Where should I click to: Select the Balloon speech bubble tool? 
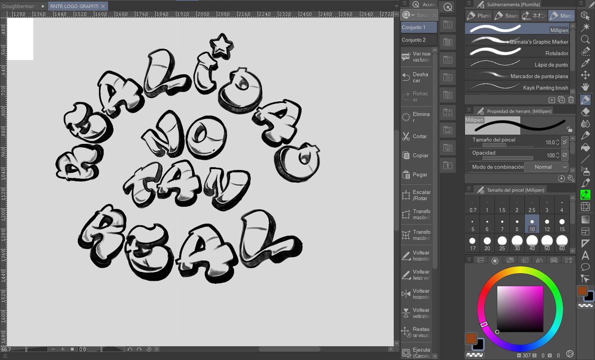[585, 267]
